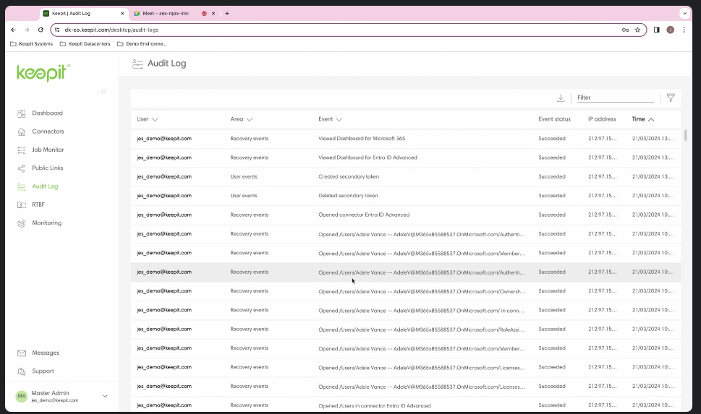Select Public Links in the sidebar

pos(48,168)
